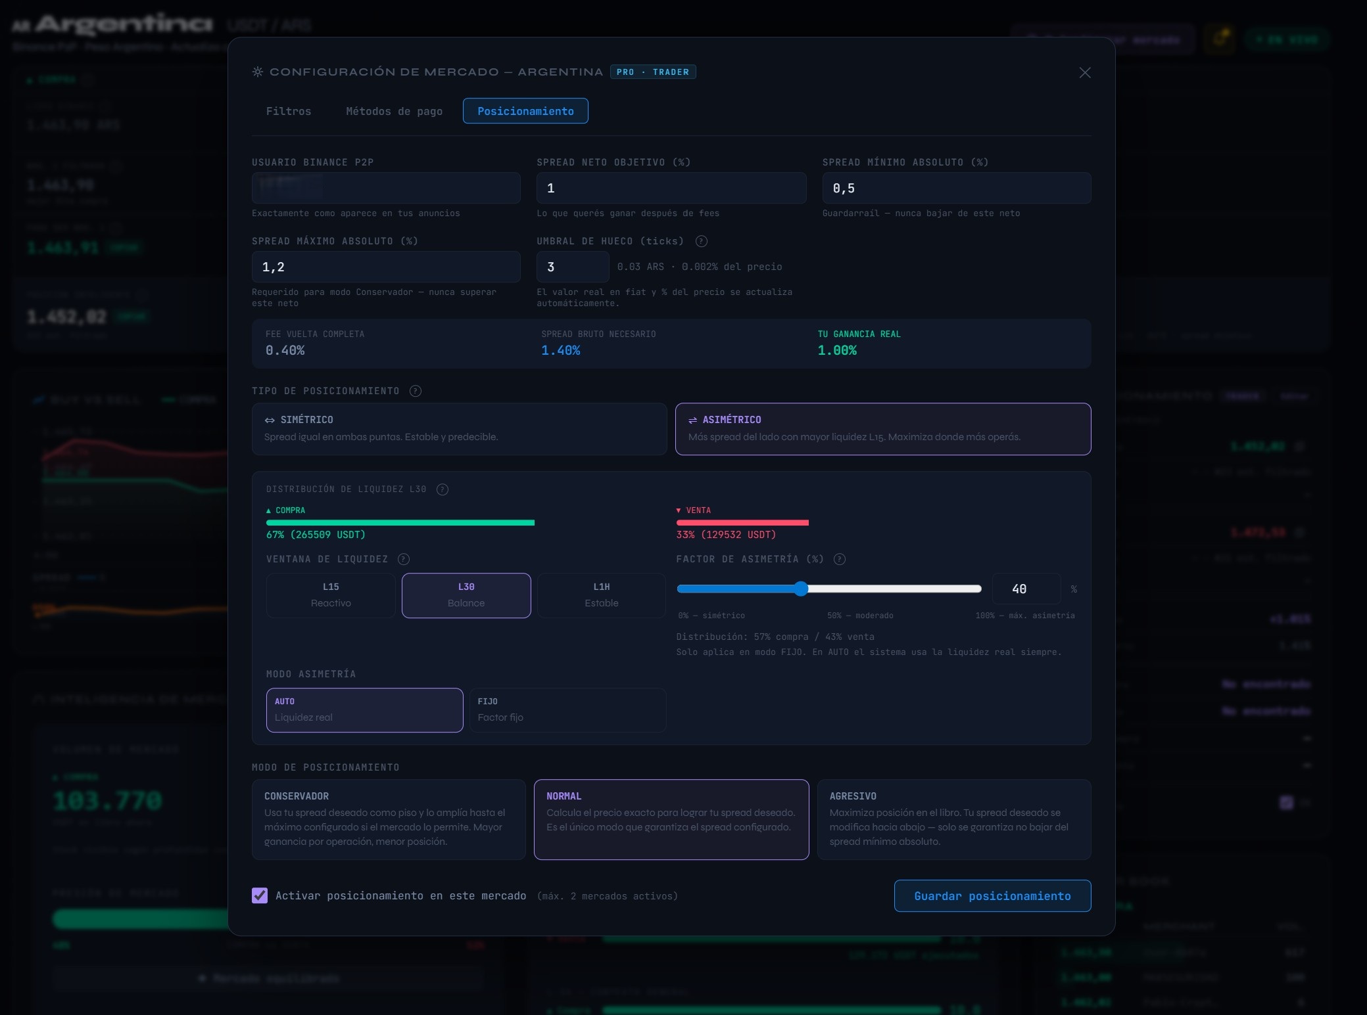Open help for Distribución de liquidez L30
The height and width of the screenshot is (1015, 1367).
[x=443, y=489]
